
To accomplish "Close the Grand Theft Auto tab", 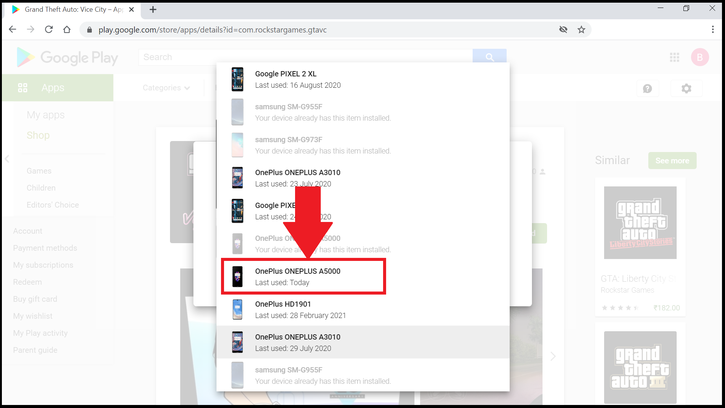I will pyautogui.click(x=131, y=9).
